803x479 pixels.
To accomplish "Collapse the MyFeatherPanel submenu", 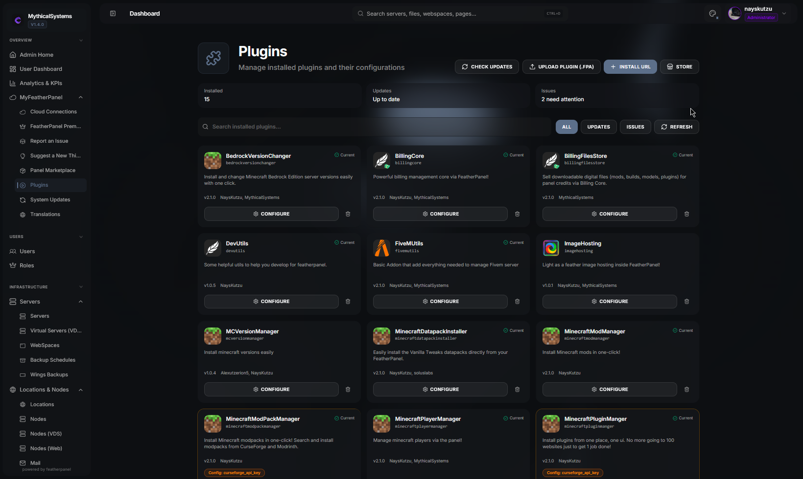I will (x=81, y=97).
